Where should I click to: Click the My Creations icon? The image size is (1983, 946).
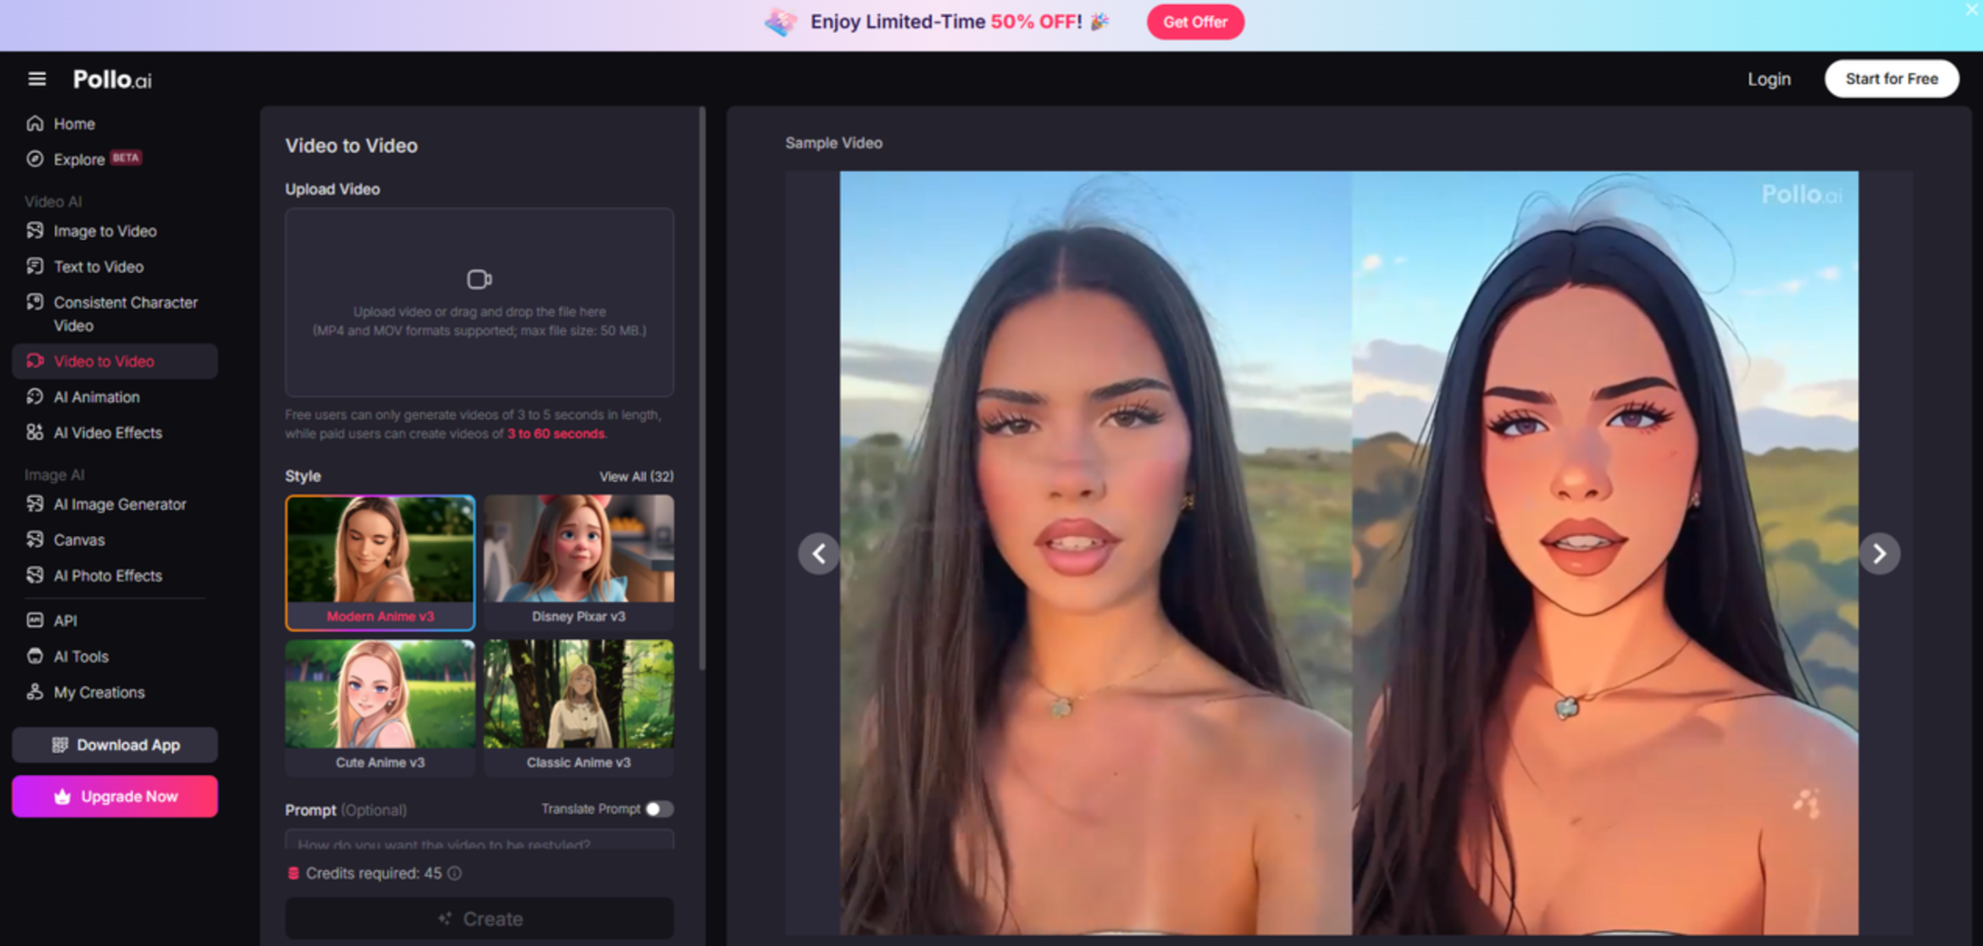(x=35, y=692)
